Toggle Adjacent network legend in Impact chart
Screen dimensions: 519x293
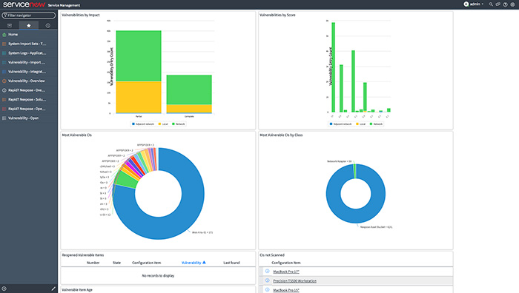pos(143,124)
